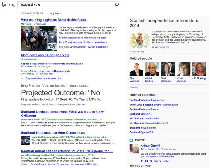This screenshot has width=212, height=168.
Task: Select When Does Scotland Vote on Independence
Action: tap(154, 105)
